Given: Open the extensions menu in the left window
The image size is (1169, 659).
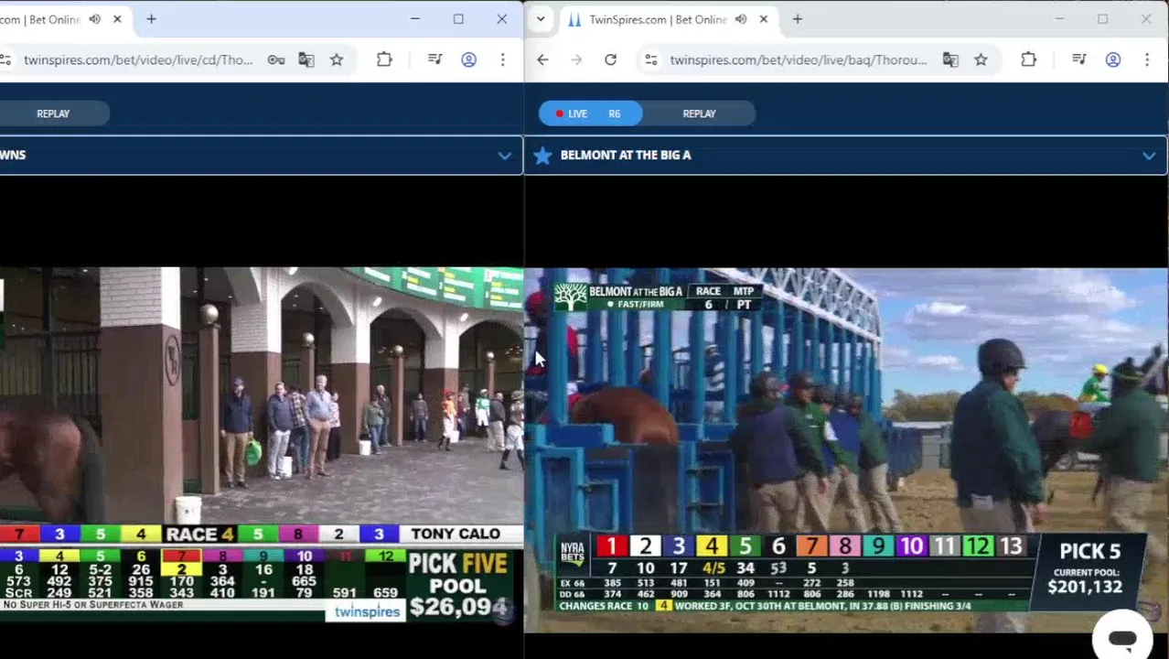Looking at the screenshot, I should click(384, 60).
